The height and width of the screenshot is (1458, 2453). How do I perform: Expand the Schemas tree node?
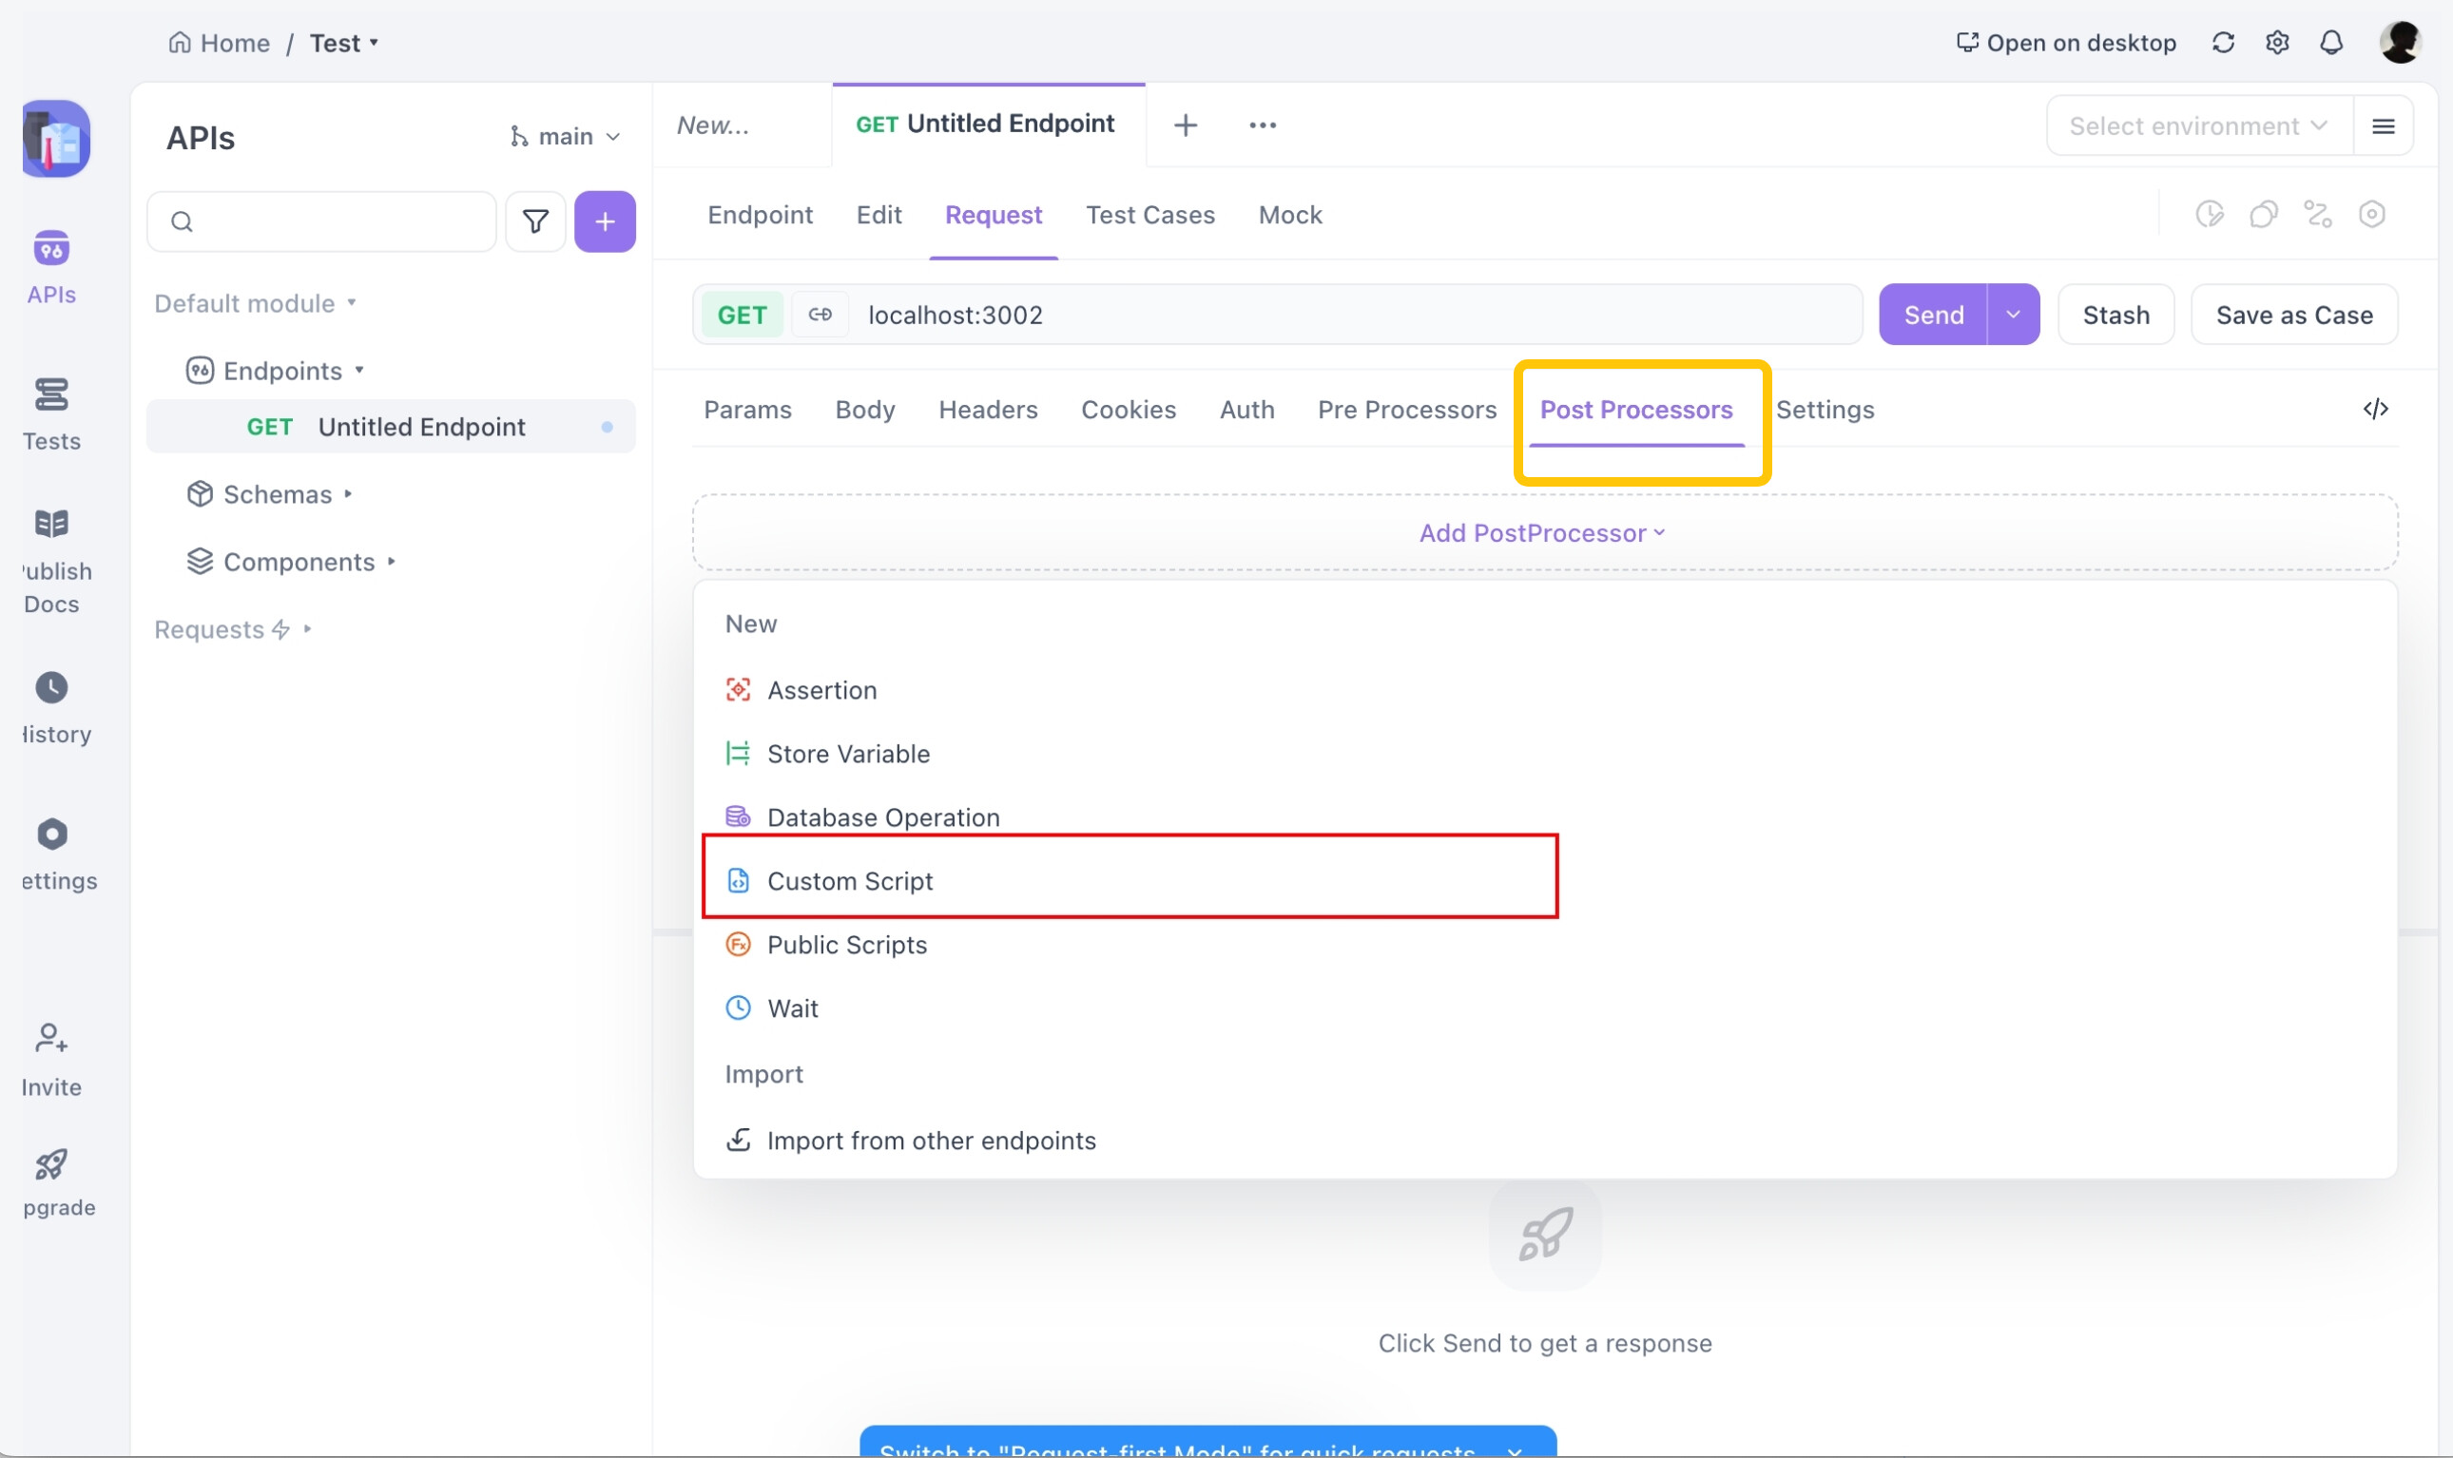tap(277, 494)
